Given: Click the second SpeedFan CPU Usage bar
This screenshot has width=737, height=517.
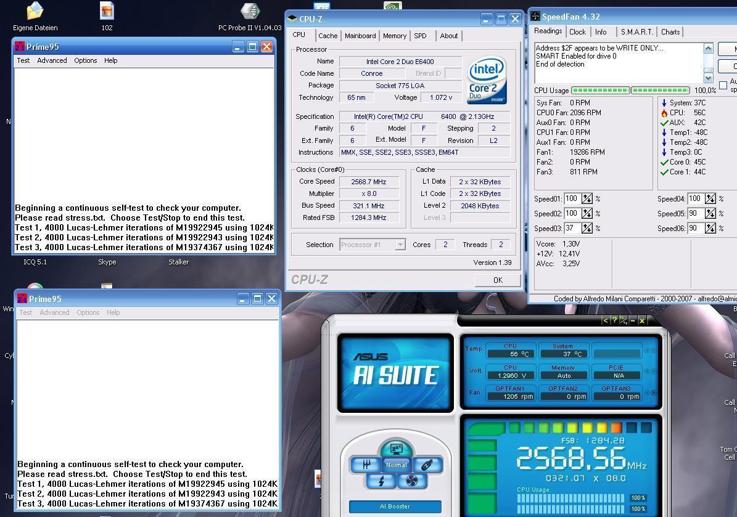Looking at the screenshot, I should 661,90.
